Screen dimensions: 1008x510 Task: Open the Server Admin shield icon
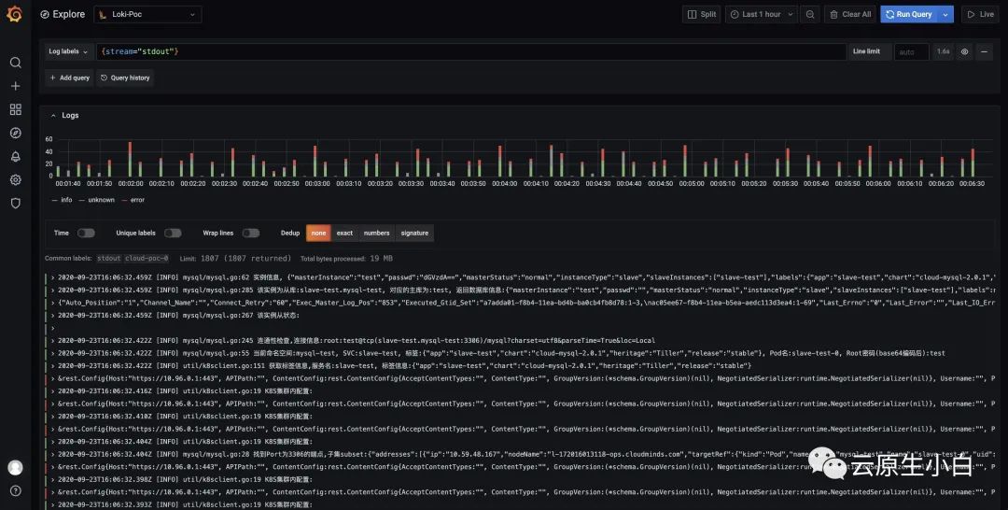click(16, 204)
